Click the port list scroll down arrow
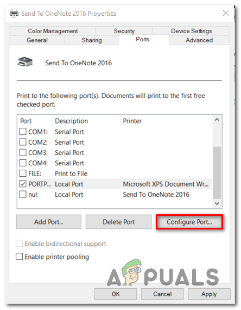The width and height of the screenshot is (241, 310). (x=217, y=203)
